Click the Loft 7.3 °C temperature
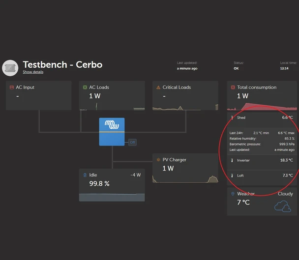Image resolution: width=299 pixels, height=260 pixels. (x=288, y=175)
